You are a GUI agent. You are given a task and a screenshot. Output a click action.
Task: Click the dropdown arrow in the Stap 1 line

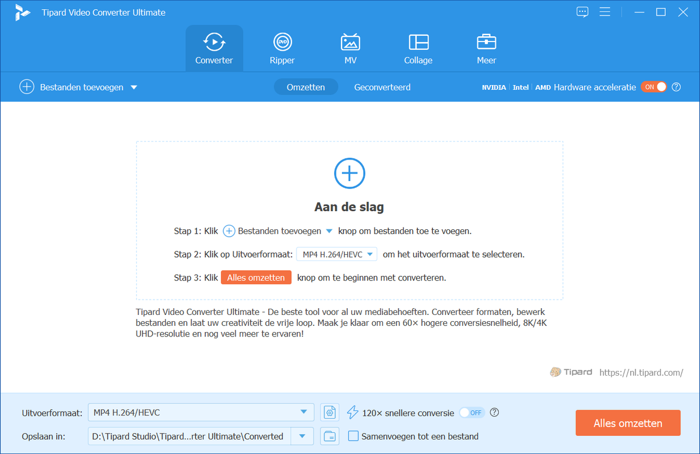pos(329,231)
